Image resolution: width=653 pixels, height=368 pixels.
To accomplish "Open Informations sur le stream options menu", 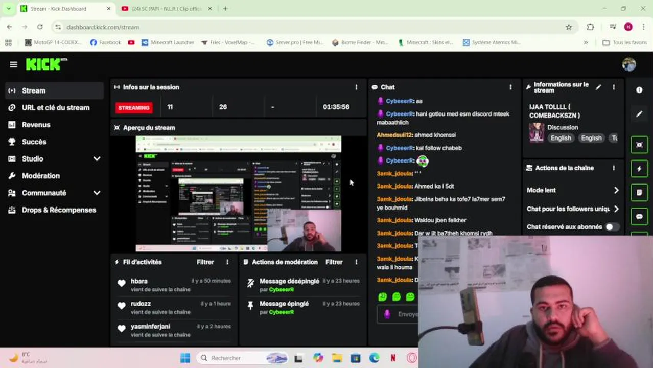I will (x=614, y=87).
